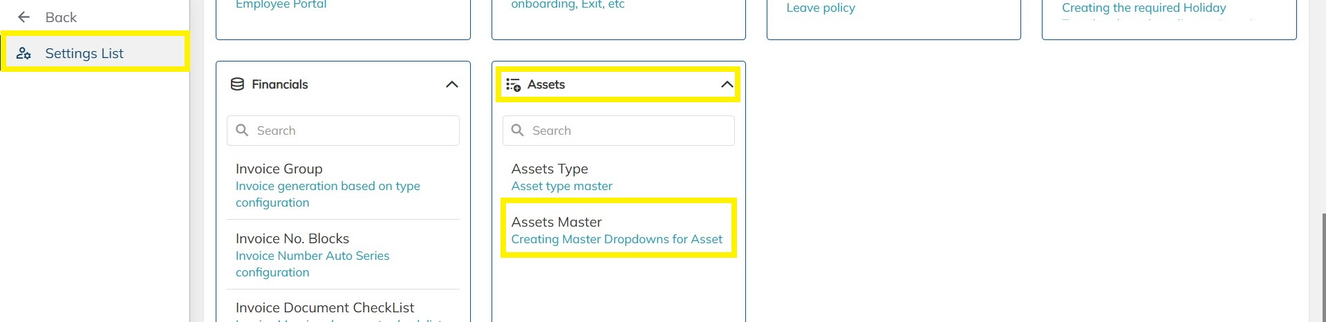Open Invoice Document CheckList setting
The height and width of the screenshot is (322, 1326).
pyautogui.click(x=325, y=308)
